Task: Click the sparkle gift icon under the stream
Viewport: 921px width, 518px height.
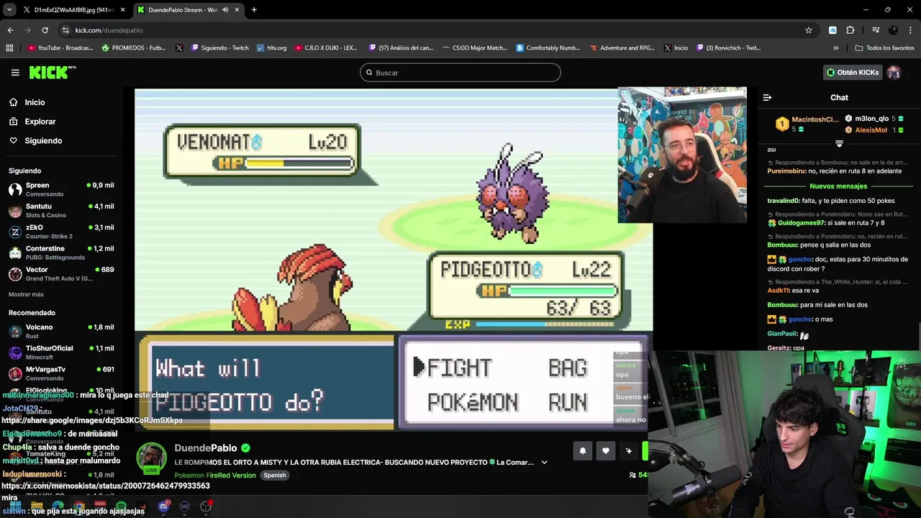Action: [628, 451]
